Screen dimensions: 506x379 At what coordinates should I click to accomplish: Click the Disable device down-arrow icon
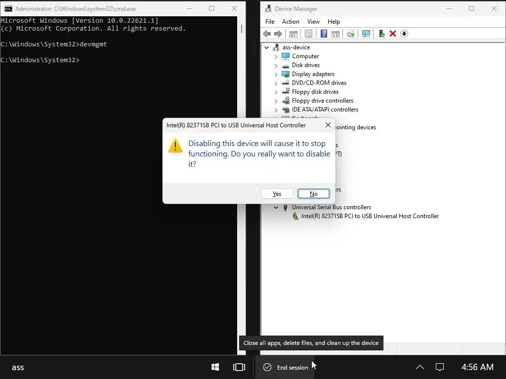(x=404, y=34)
